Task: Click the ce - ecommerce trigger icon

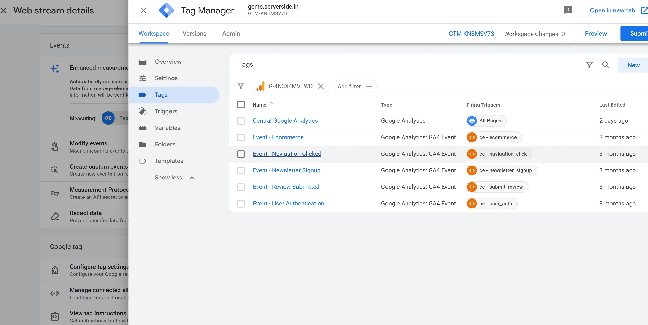Action: (472, 137)
